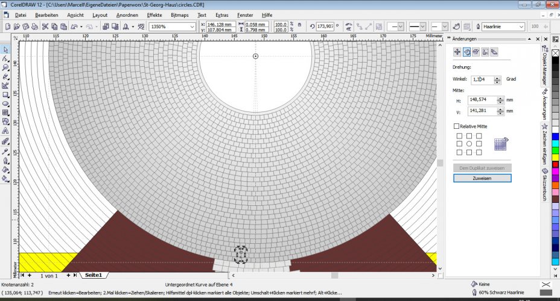Screen dimensions: 560x301
Task: Open the Anordnen menu
Action: [x=127, y=15]
